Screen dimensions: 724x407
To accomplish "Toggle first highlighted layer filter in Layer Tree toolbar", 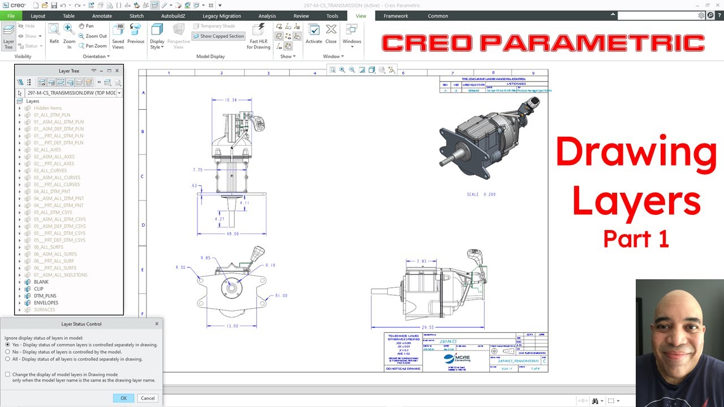I will [42, 83].
